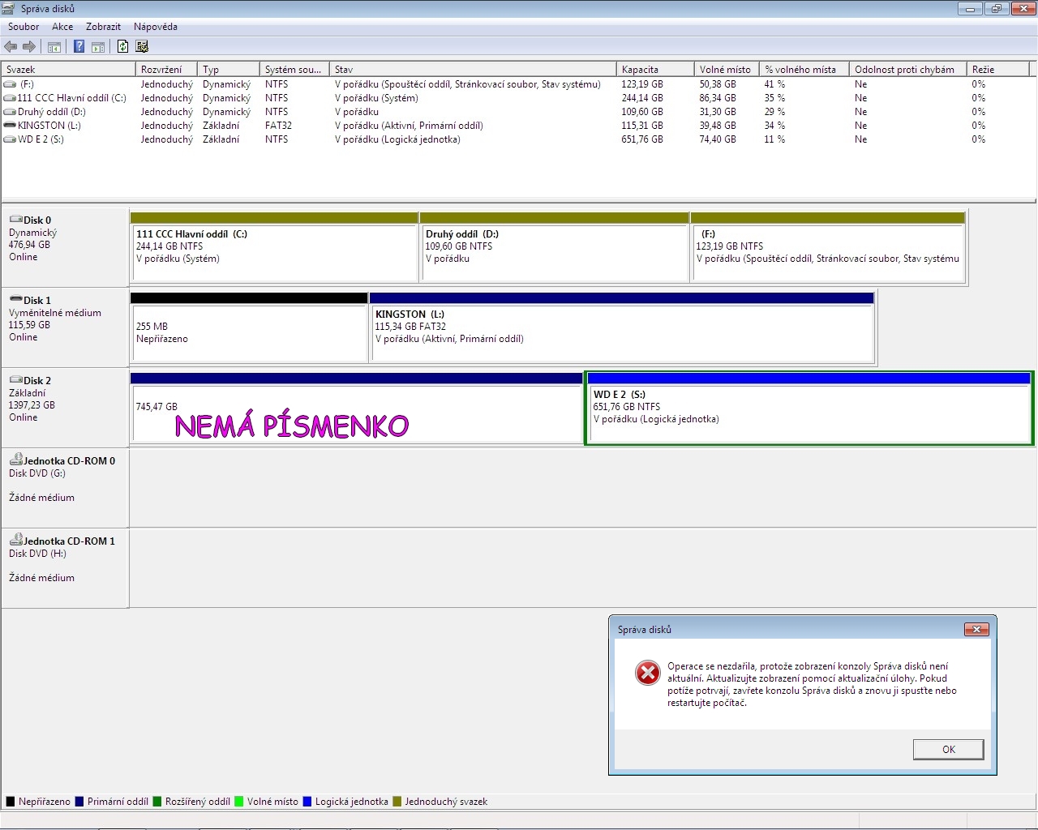This screenshot has height=830, width=1038.
Task: Click the Refresh toolbar icon
Action: point(122,47)
